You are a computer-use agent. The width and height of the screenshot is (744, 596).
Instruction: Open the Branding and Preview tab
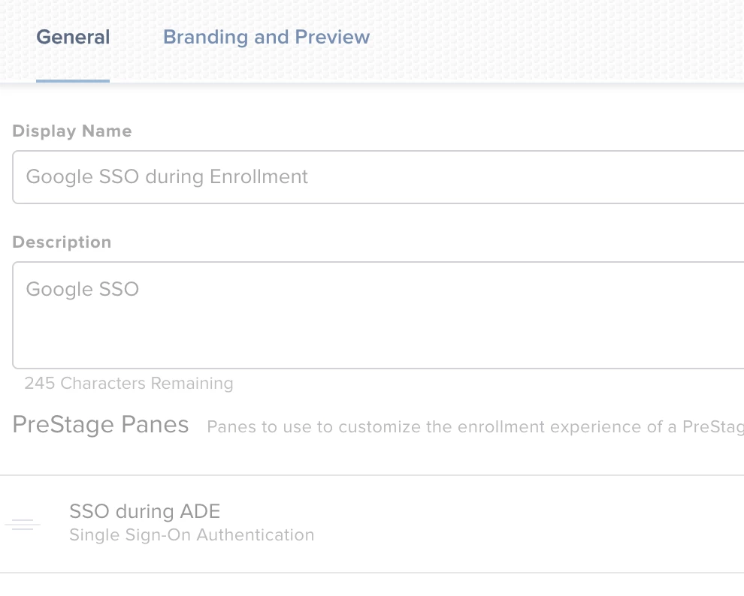(x=266, y=38)
